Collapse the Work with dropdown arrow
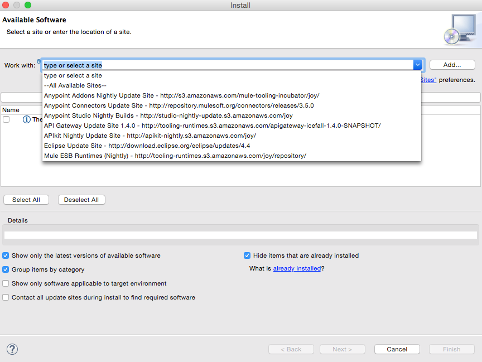482x362 pixels. pyautogui.click(x=417, y=65)
